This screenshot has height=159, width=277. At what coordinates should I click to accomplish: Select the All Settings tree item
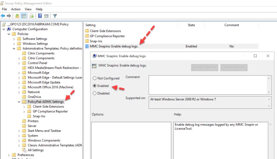(x=36, y=150)
